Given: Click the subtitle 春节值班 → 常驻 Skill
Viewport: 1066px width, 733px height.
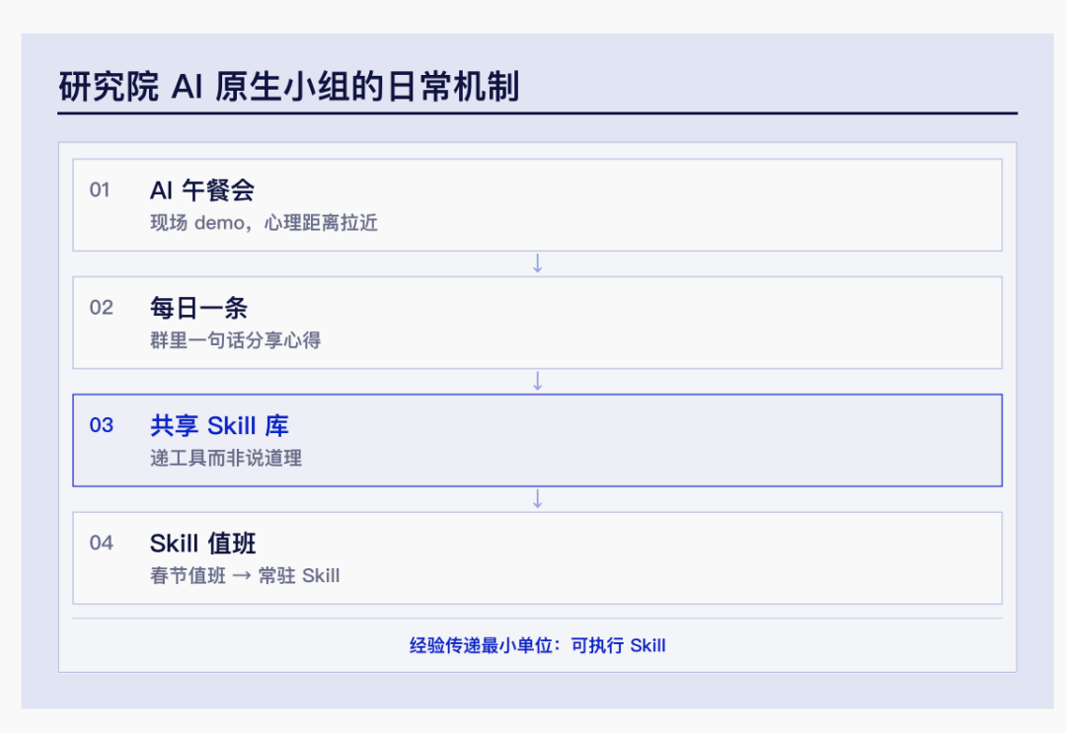Looking at the screenshot, I should click(x=245, y=576).
